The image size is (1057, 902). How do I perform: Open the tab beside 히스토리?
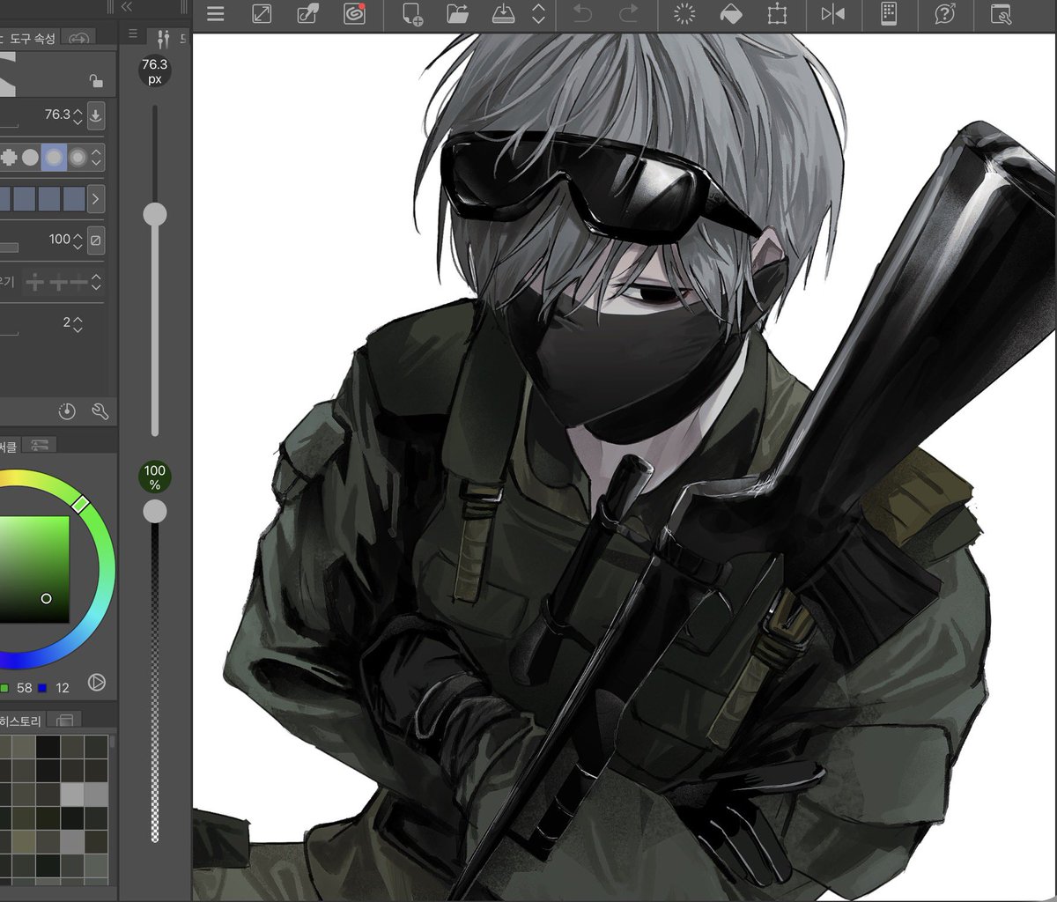63,720
